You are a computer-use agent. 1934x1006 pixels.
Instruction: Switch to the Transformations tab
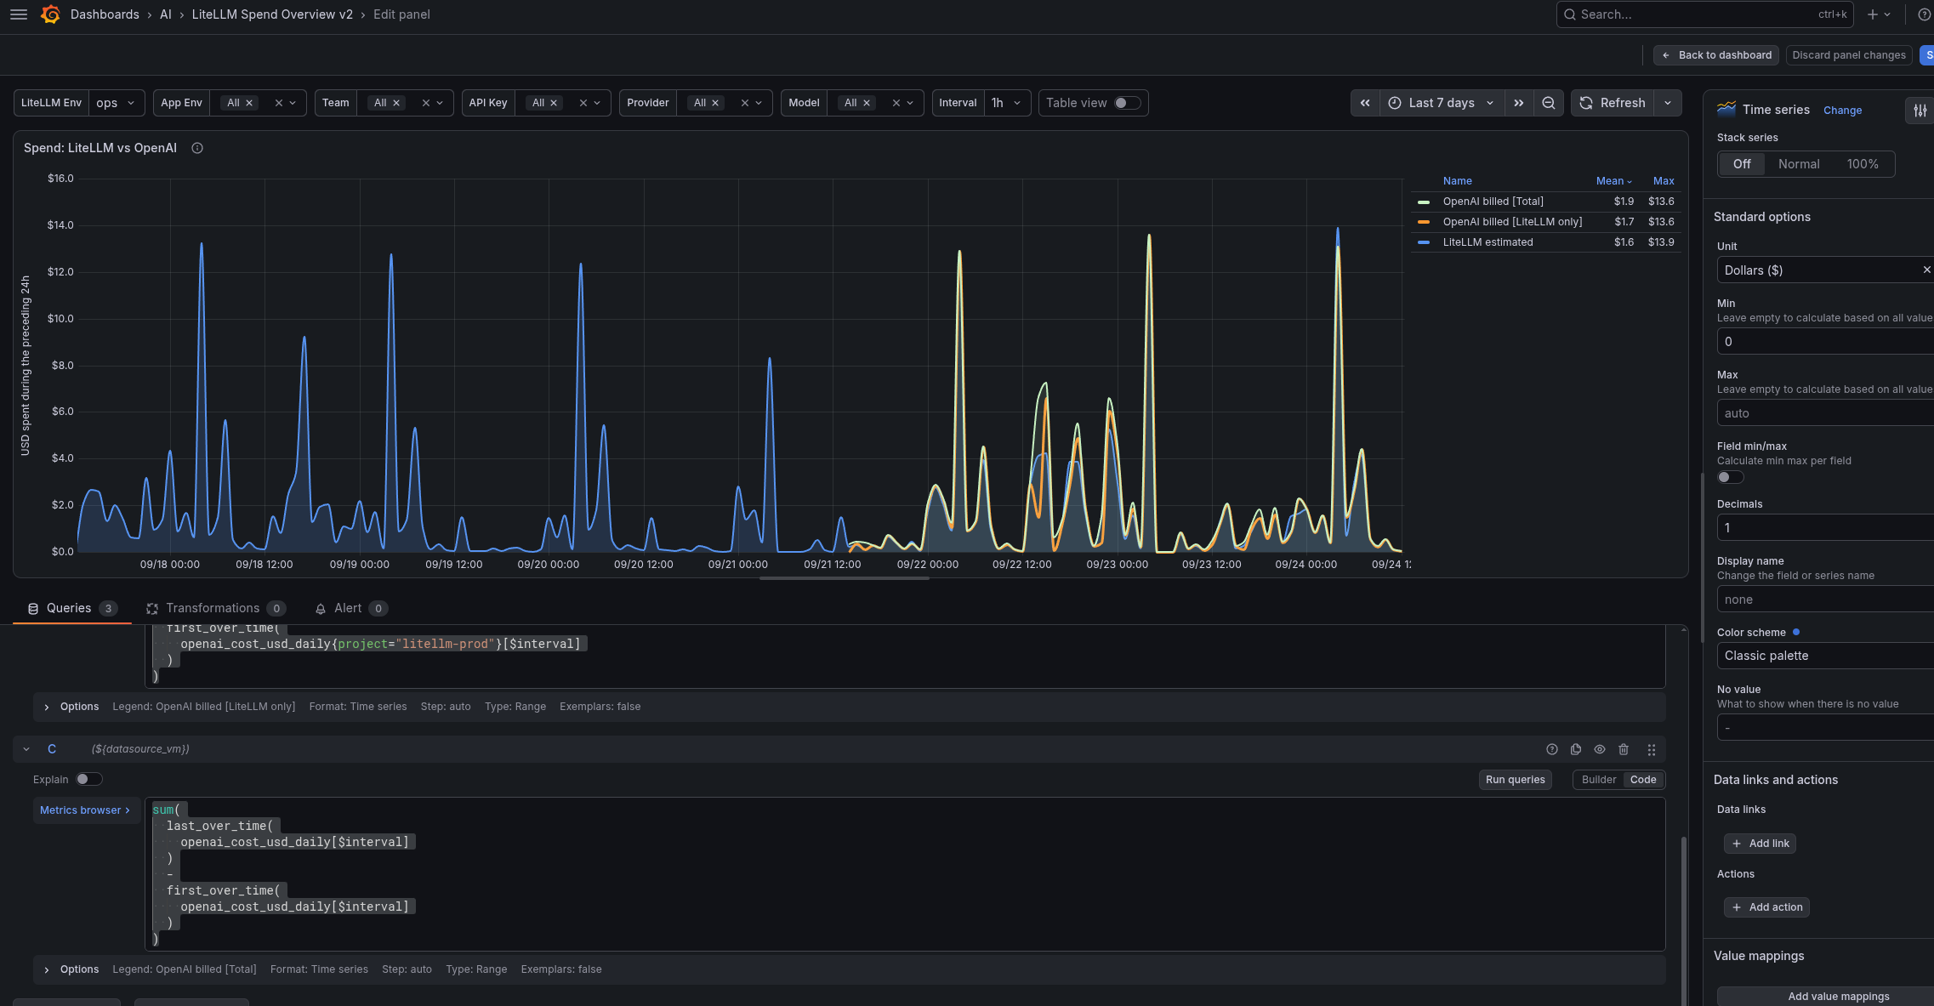216,608
